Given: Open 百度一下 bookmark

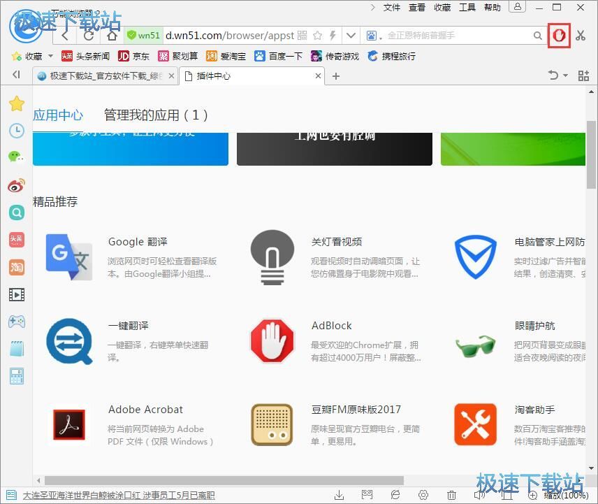Looking at the screenshot, I should pos(279,56).
